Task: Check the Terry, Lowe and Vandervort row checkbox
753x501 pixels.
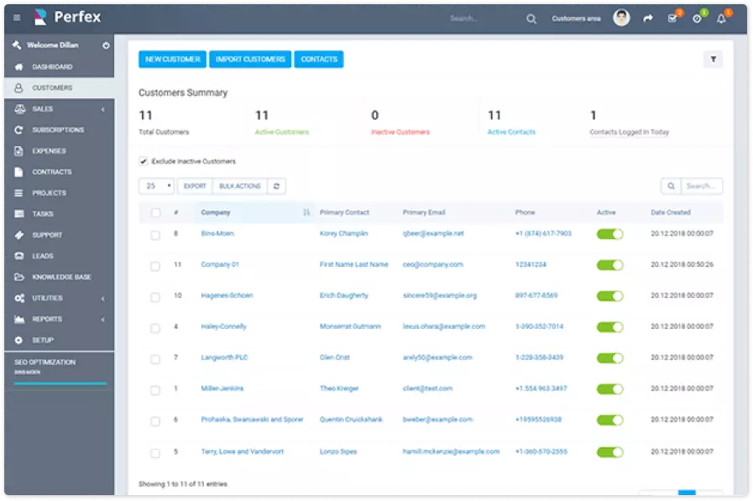Action: click(155, 453)
